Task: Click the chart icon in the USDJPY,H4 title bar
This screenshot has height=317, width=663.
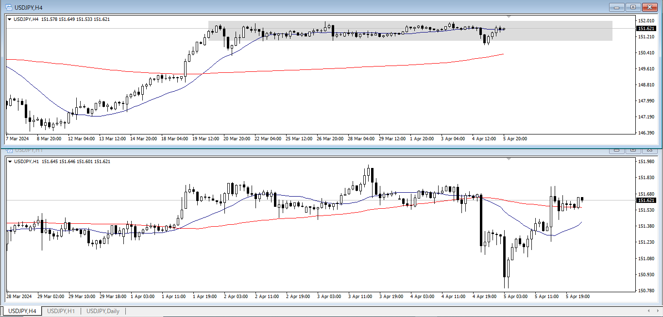Action: pos(8,7)
